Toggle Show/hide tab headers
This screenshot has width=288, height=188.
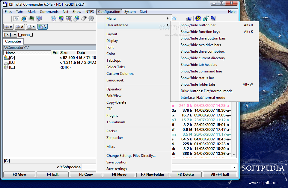pyautogui.click(x=215, y=65)
